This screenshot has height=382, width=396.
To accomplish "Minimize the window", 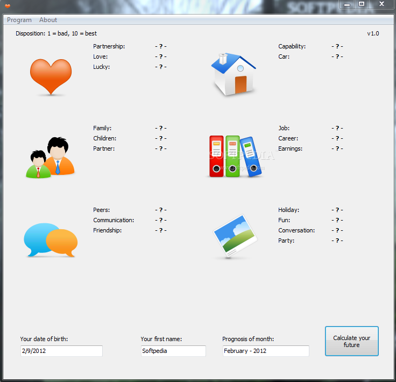I will point(347,4).
